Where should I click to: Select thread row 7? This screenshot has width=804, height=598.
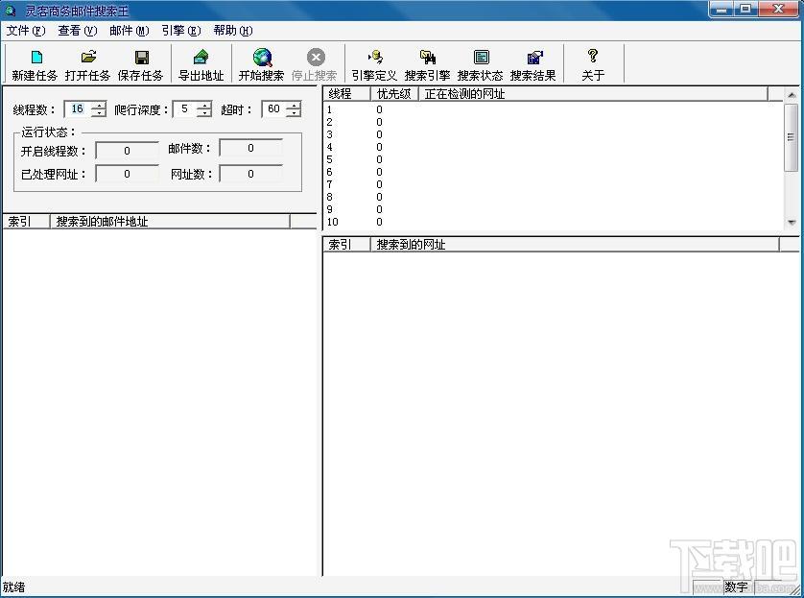(554, 184)
